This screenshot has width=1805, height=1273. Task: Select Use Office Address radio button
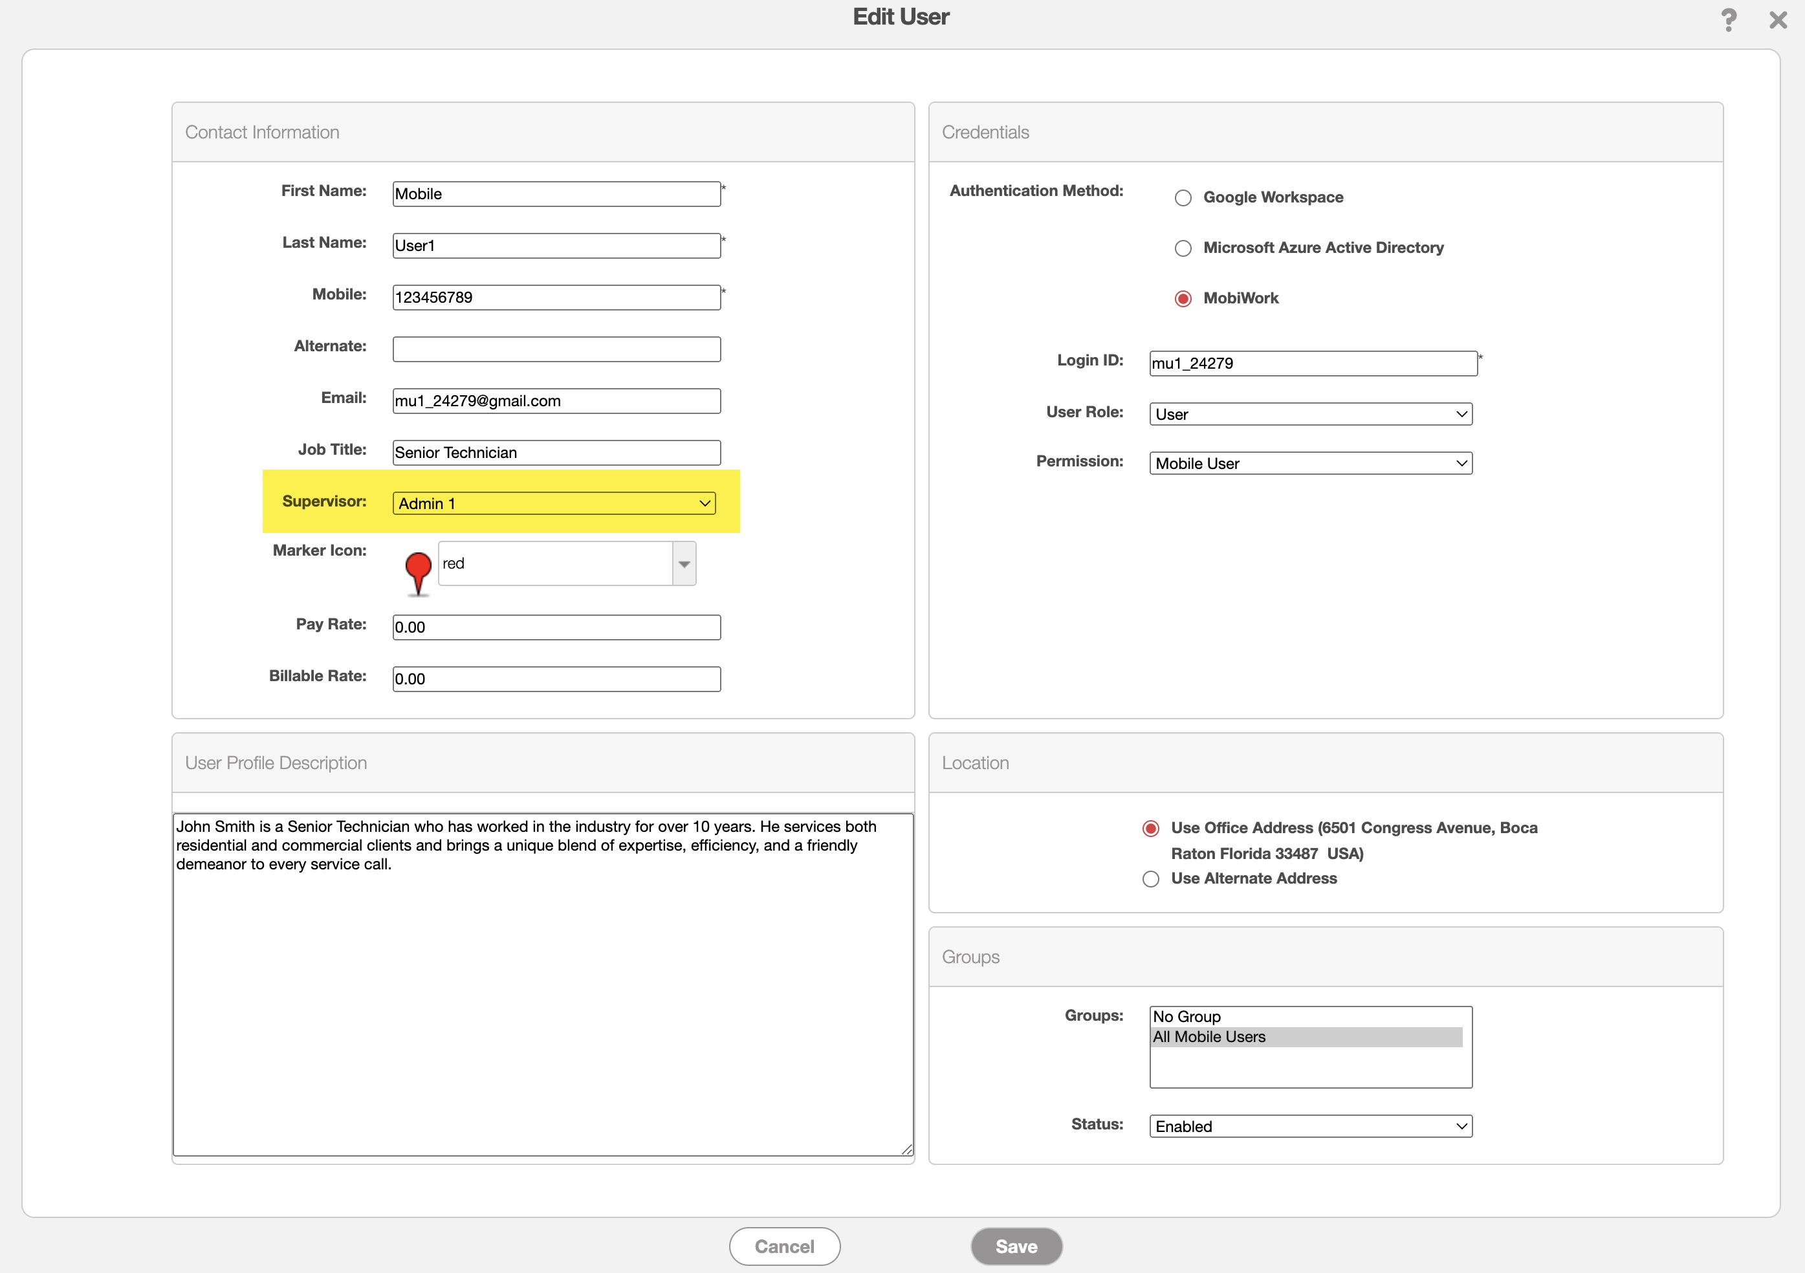point(1150,828)
